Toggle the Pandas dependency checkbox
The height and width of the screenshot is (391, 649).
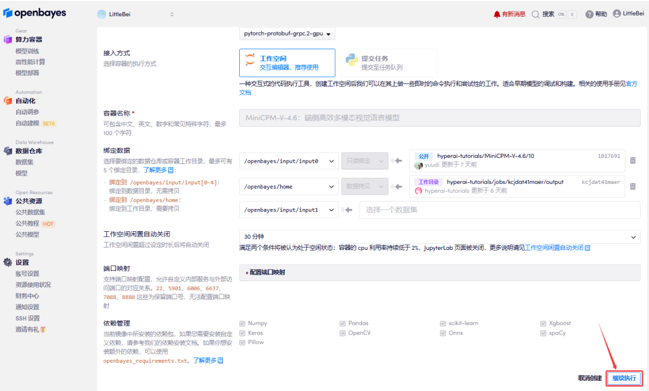point(343,323)
